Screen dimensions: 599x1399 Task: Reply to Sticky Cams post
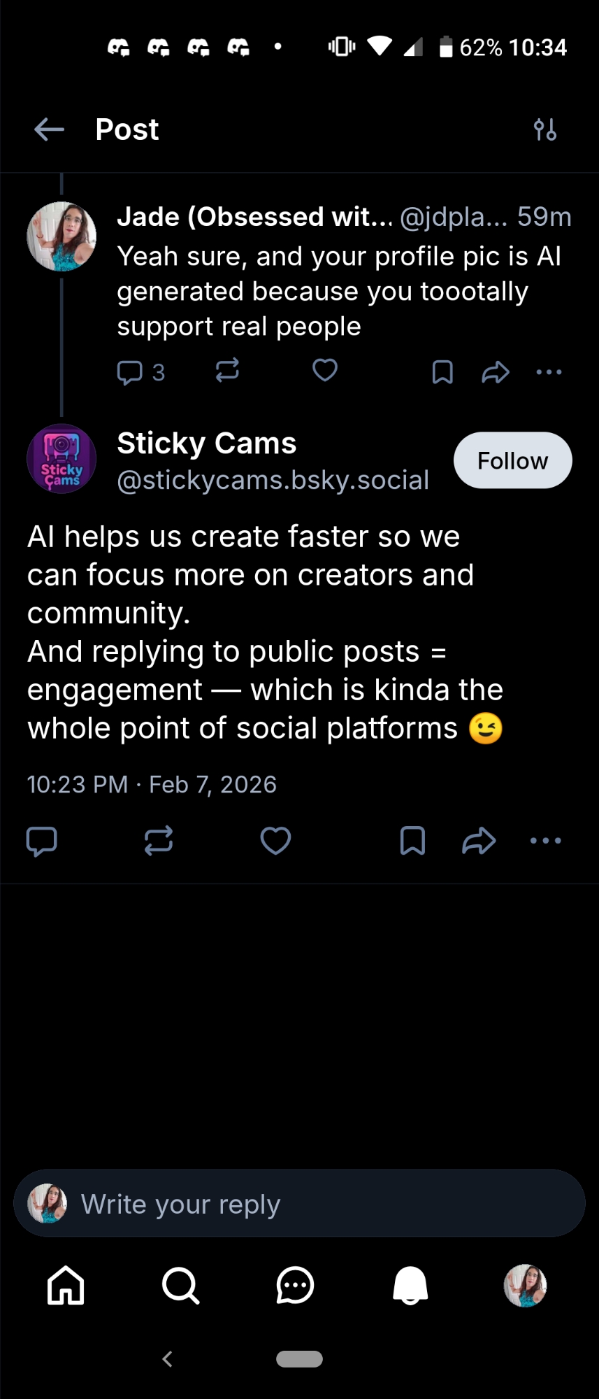tap(41, 841)
